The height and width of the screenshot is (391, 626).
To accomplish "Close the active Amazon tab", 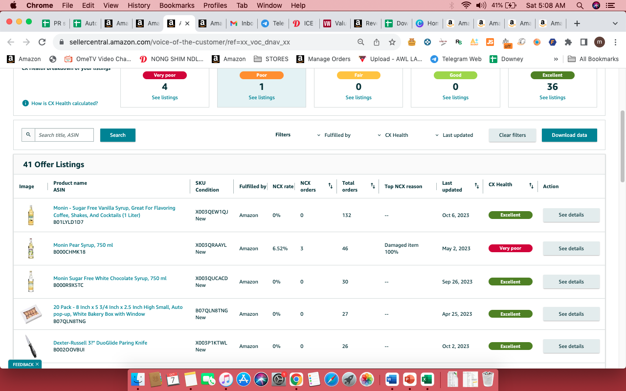I will tap(187, 23).
